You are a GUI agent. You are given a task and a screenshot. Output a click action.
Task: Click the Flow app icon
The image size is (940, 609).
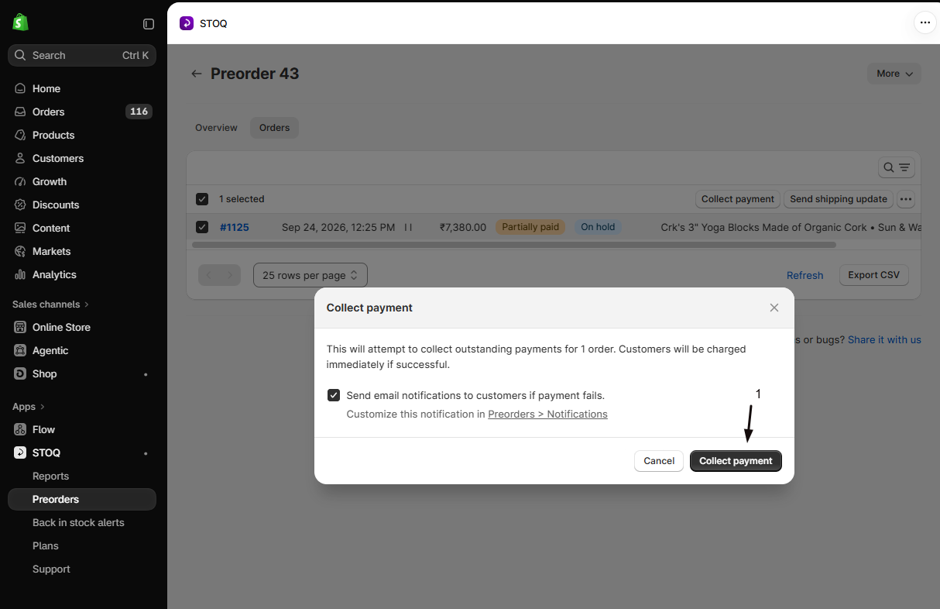coord(20,429)
